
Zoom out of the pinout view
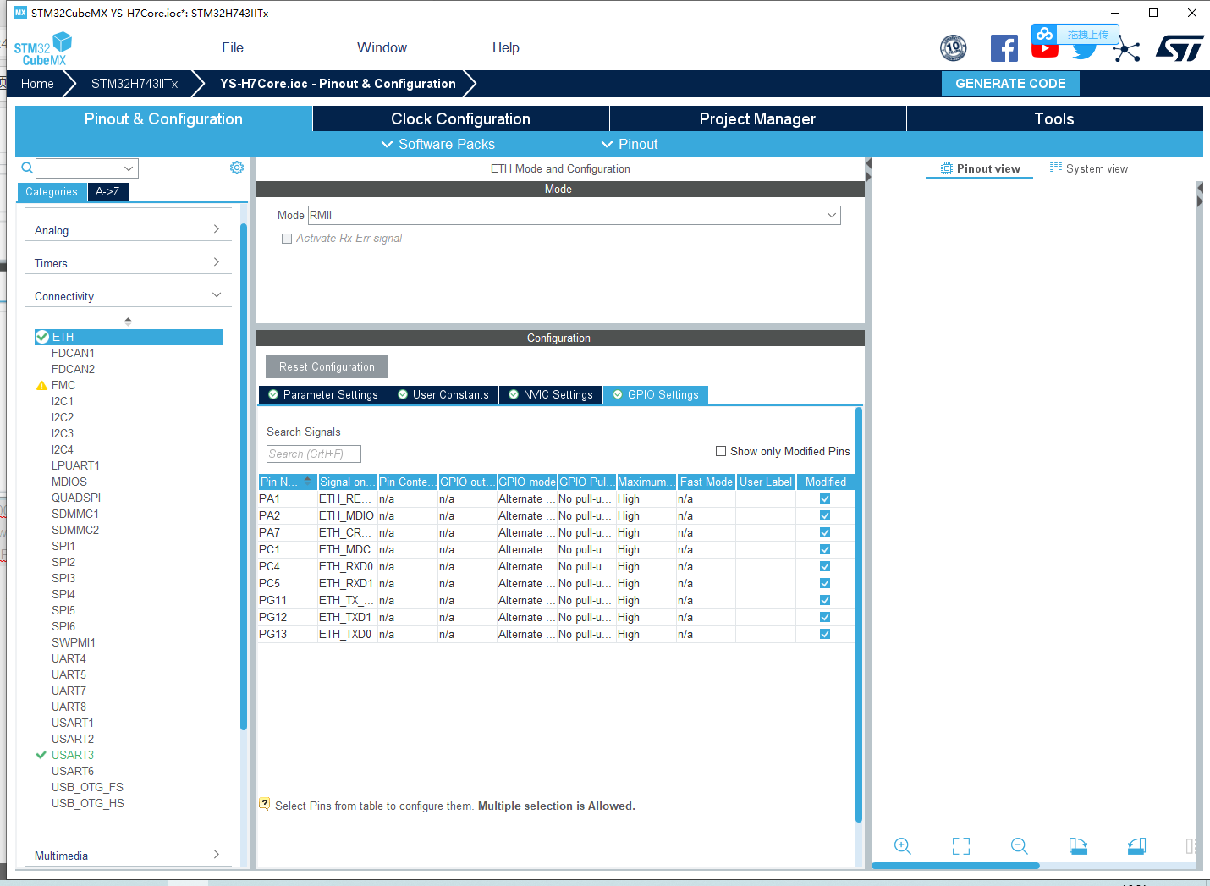tap(1020, 846)
